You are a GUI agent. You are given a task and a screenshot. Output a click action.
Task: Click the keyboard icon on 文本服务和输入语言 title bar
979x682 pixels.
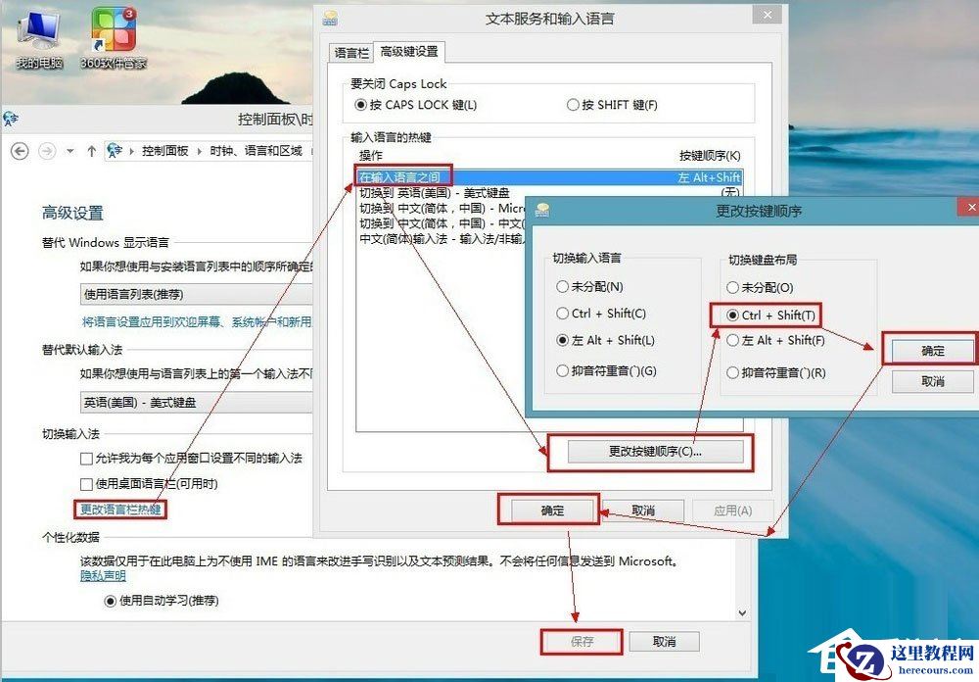pos(330,17)
